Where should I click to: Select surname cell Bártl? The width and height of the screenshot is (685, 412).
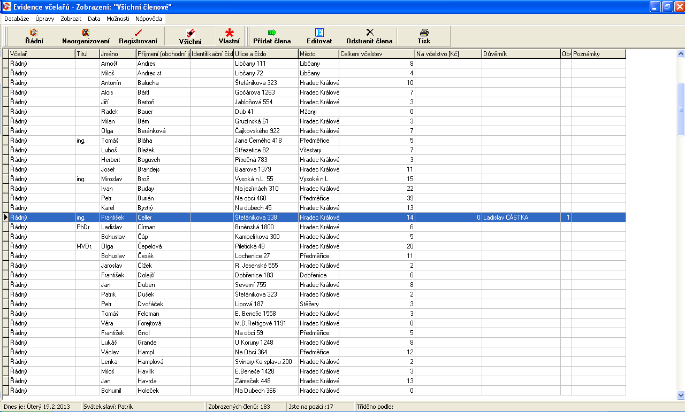click(x=163, y=92)
